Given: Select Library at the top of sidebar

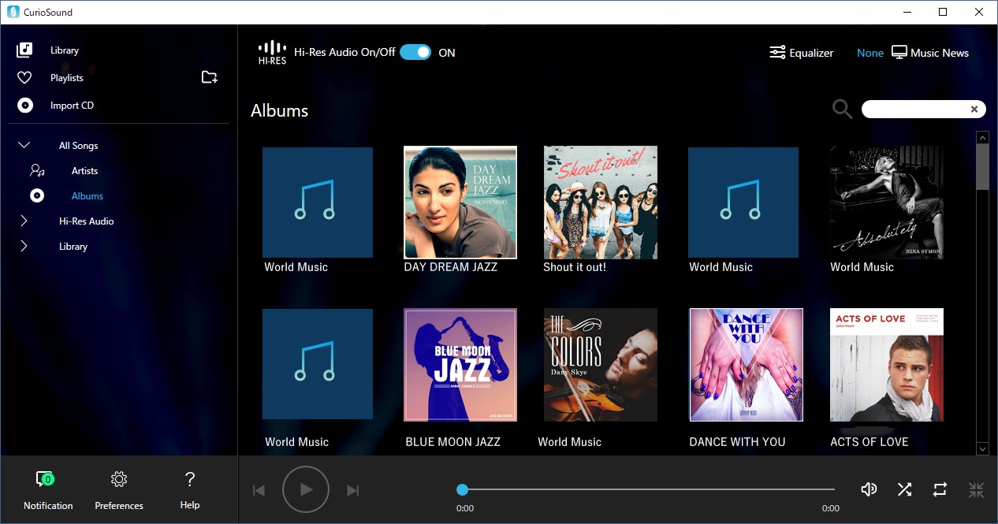Looking at the screenshot, I should coord(64,50).
